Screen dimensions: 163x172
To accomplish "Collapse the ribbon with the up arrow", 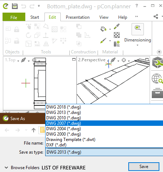I will [159, 52].
